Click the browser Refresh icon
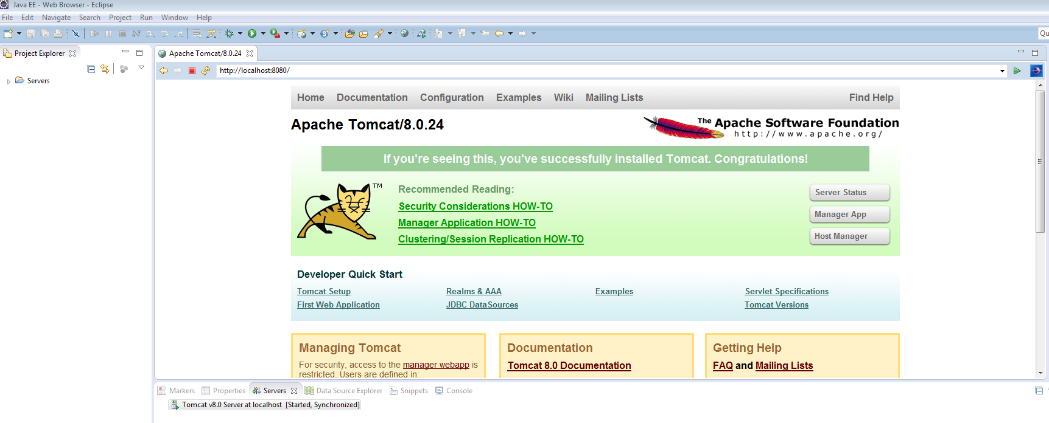 (206, 70)
